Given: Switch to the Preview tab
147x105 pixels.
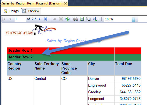Looking at the screenshot, I should pyautogui.click(x=31, y=11).
